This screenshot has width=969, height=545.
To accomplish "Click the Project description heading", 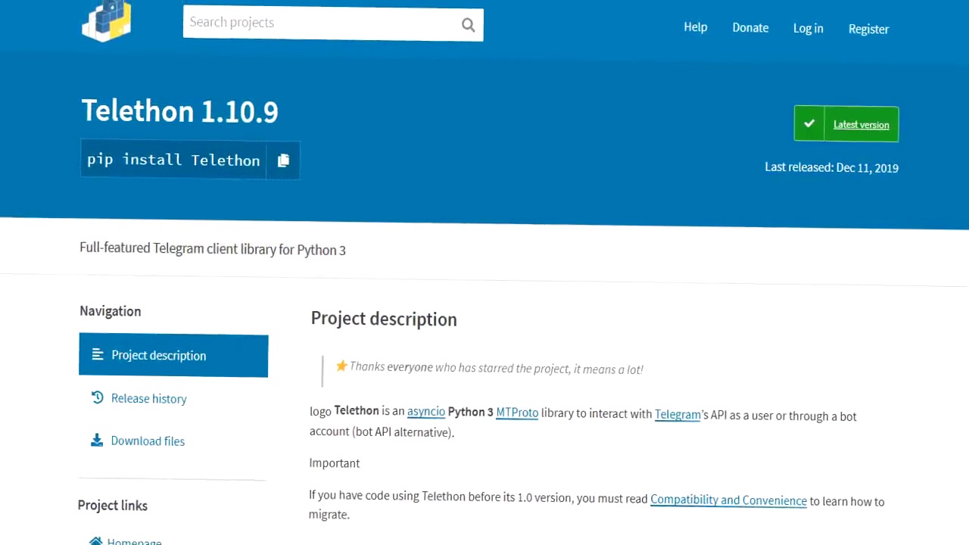I will 384,319.
